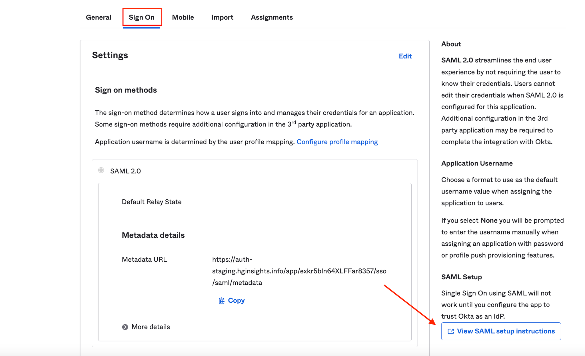Image resolution: width=585 pixels, height=356 pixels.
Task: Open the Import tab
Action: click(x=222, y=17)
